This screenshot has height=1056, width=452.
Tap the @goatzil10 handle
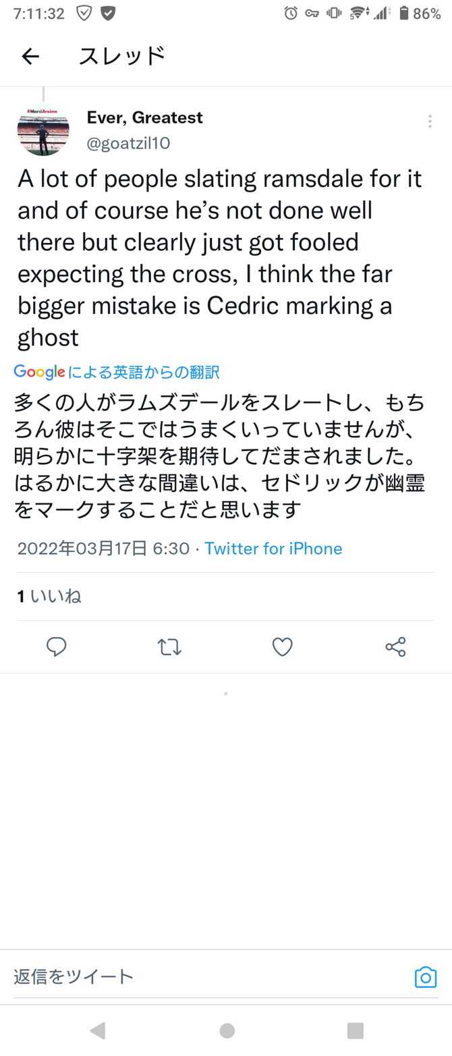128,143
